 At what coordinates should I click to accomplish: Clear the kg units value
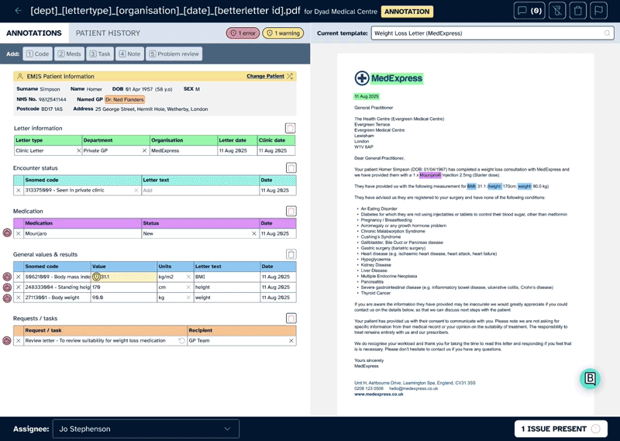(188, 298)
